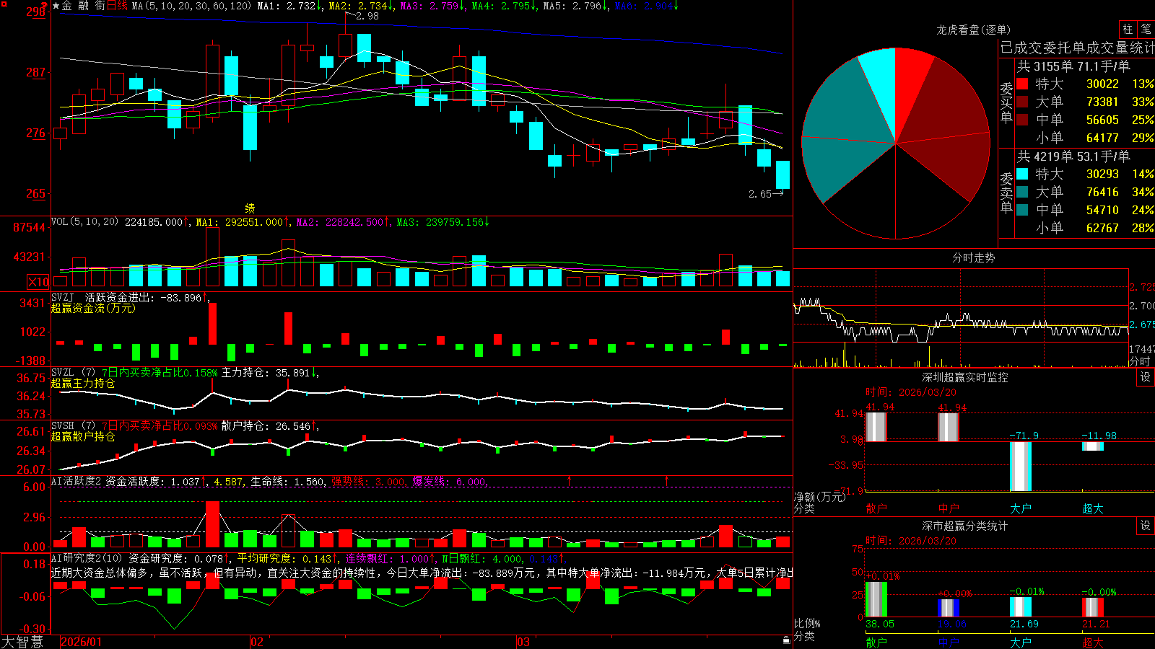Click the 共3155单 71.1手/单 summary row

tap(1073, 66)
